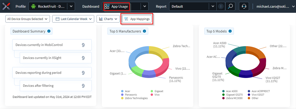The width and height of the screenshot is (296, 109).
Task: Click the magnifying glass search button
Action: click(x=230, y=6)
